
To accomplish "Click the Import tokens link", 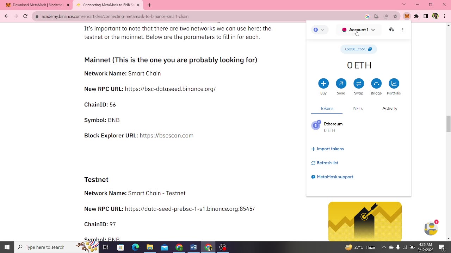I will click(x=327, y=149).
